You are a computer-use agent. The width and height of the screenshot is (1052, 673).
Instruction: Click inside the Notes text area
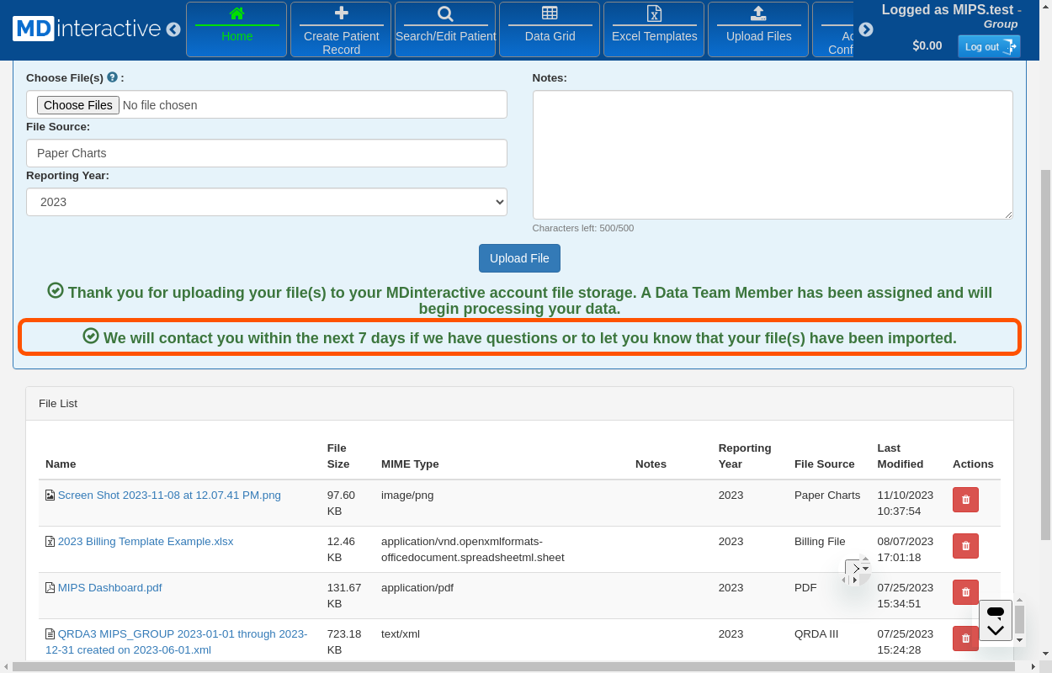pos(772,155)
